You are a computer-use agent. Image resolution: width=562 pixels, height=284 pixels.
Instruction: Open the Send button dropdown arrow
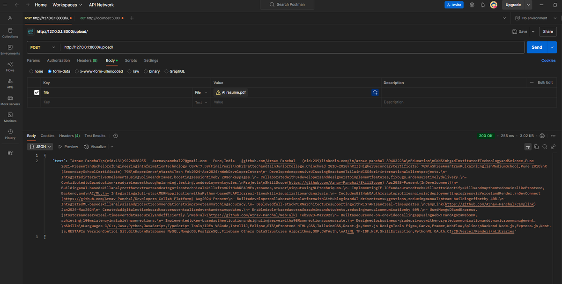552,47
